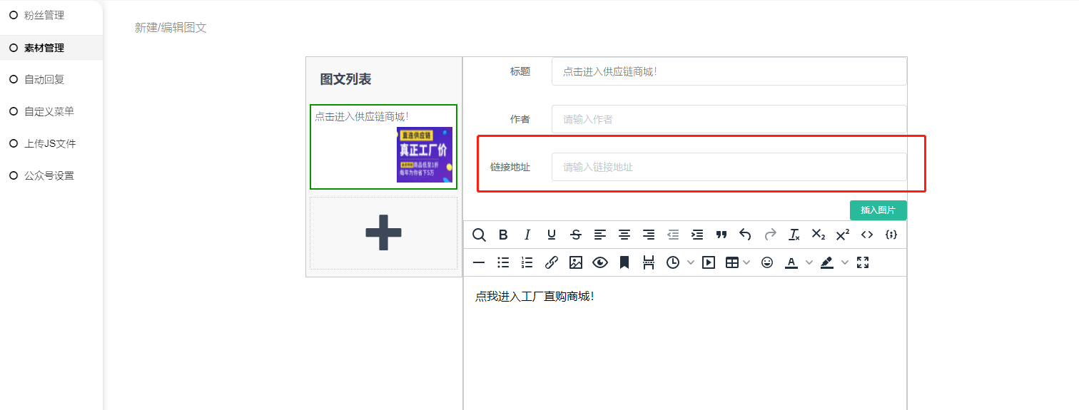Click the highlight background color marker icon
Viewport: 1079px width, 410px height.
[827, 262]
